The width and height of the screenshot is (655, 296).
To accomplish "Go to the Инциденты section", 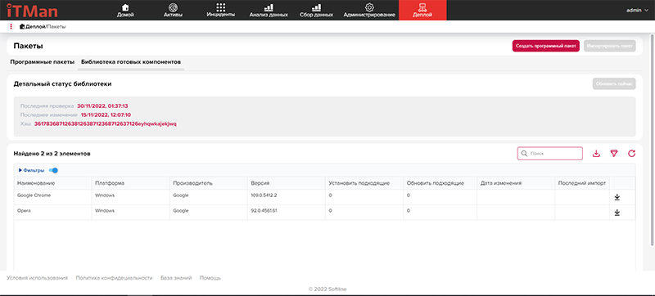I will [220, 11].
